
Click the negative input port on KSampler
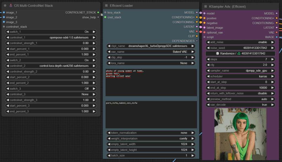pyautogui.click(x=205, y=23)
